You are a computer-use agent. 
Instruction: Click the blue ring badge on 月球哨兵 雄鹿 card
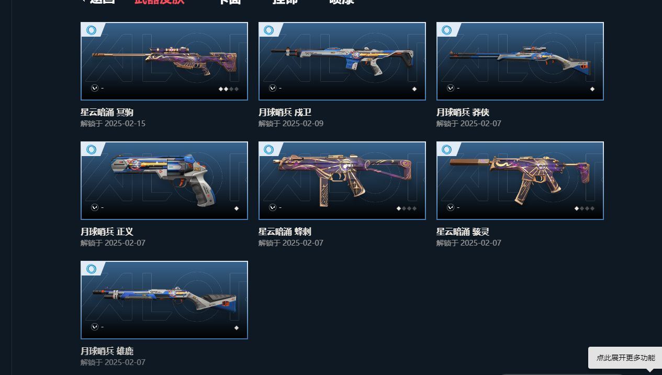point(91,269)
